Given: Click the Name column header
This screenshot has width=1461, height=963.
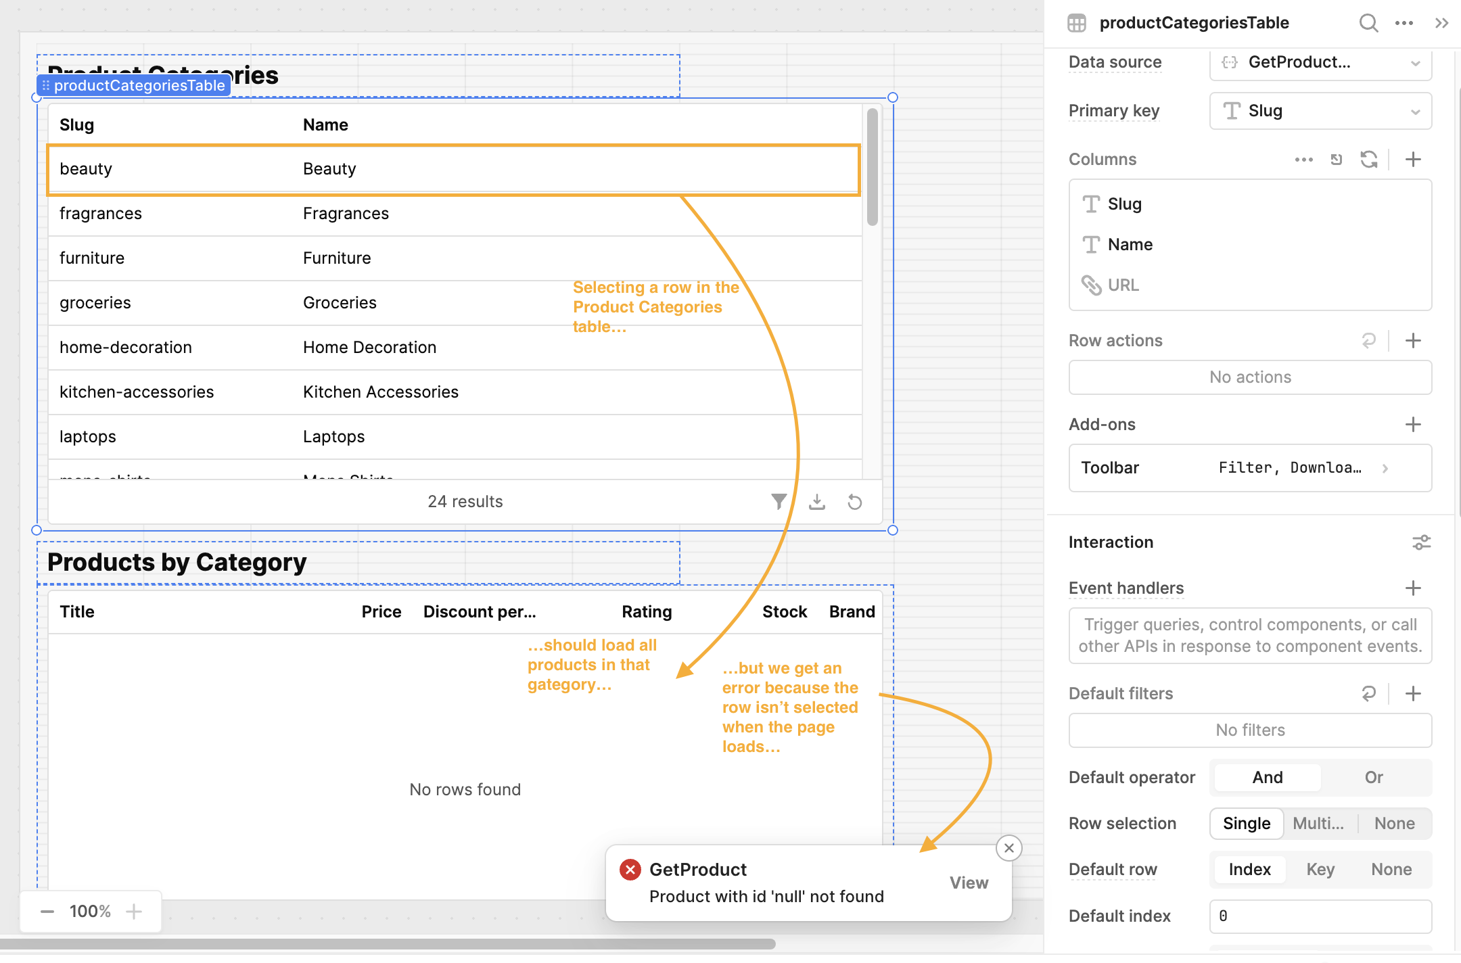Looking at the screenshot, I should pyautogui.click(x=325, y=125).
